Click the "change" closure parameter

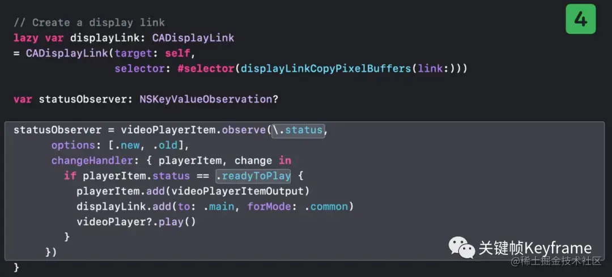[x=253, y=160]
